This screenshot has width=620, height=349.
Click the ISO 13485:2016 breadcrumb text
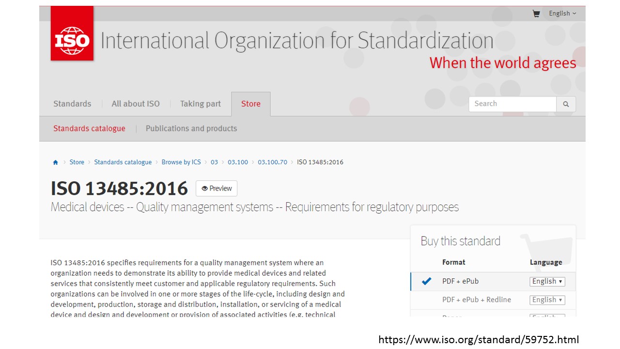tap(320, 162)
